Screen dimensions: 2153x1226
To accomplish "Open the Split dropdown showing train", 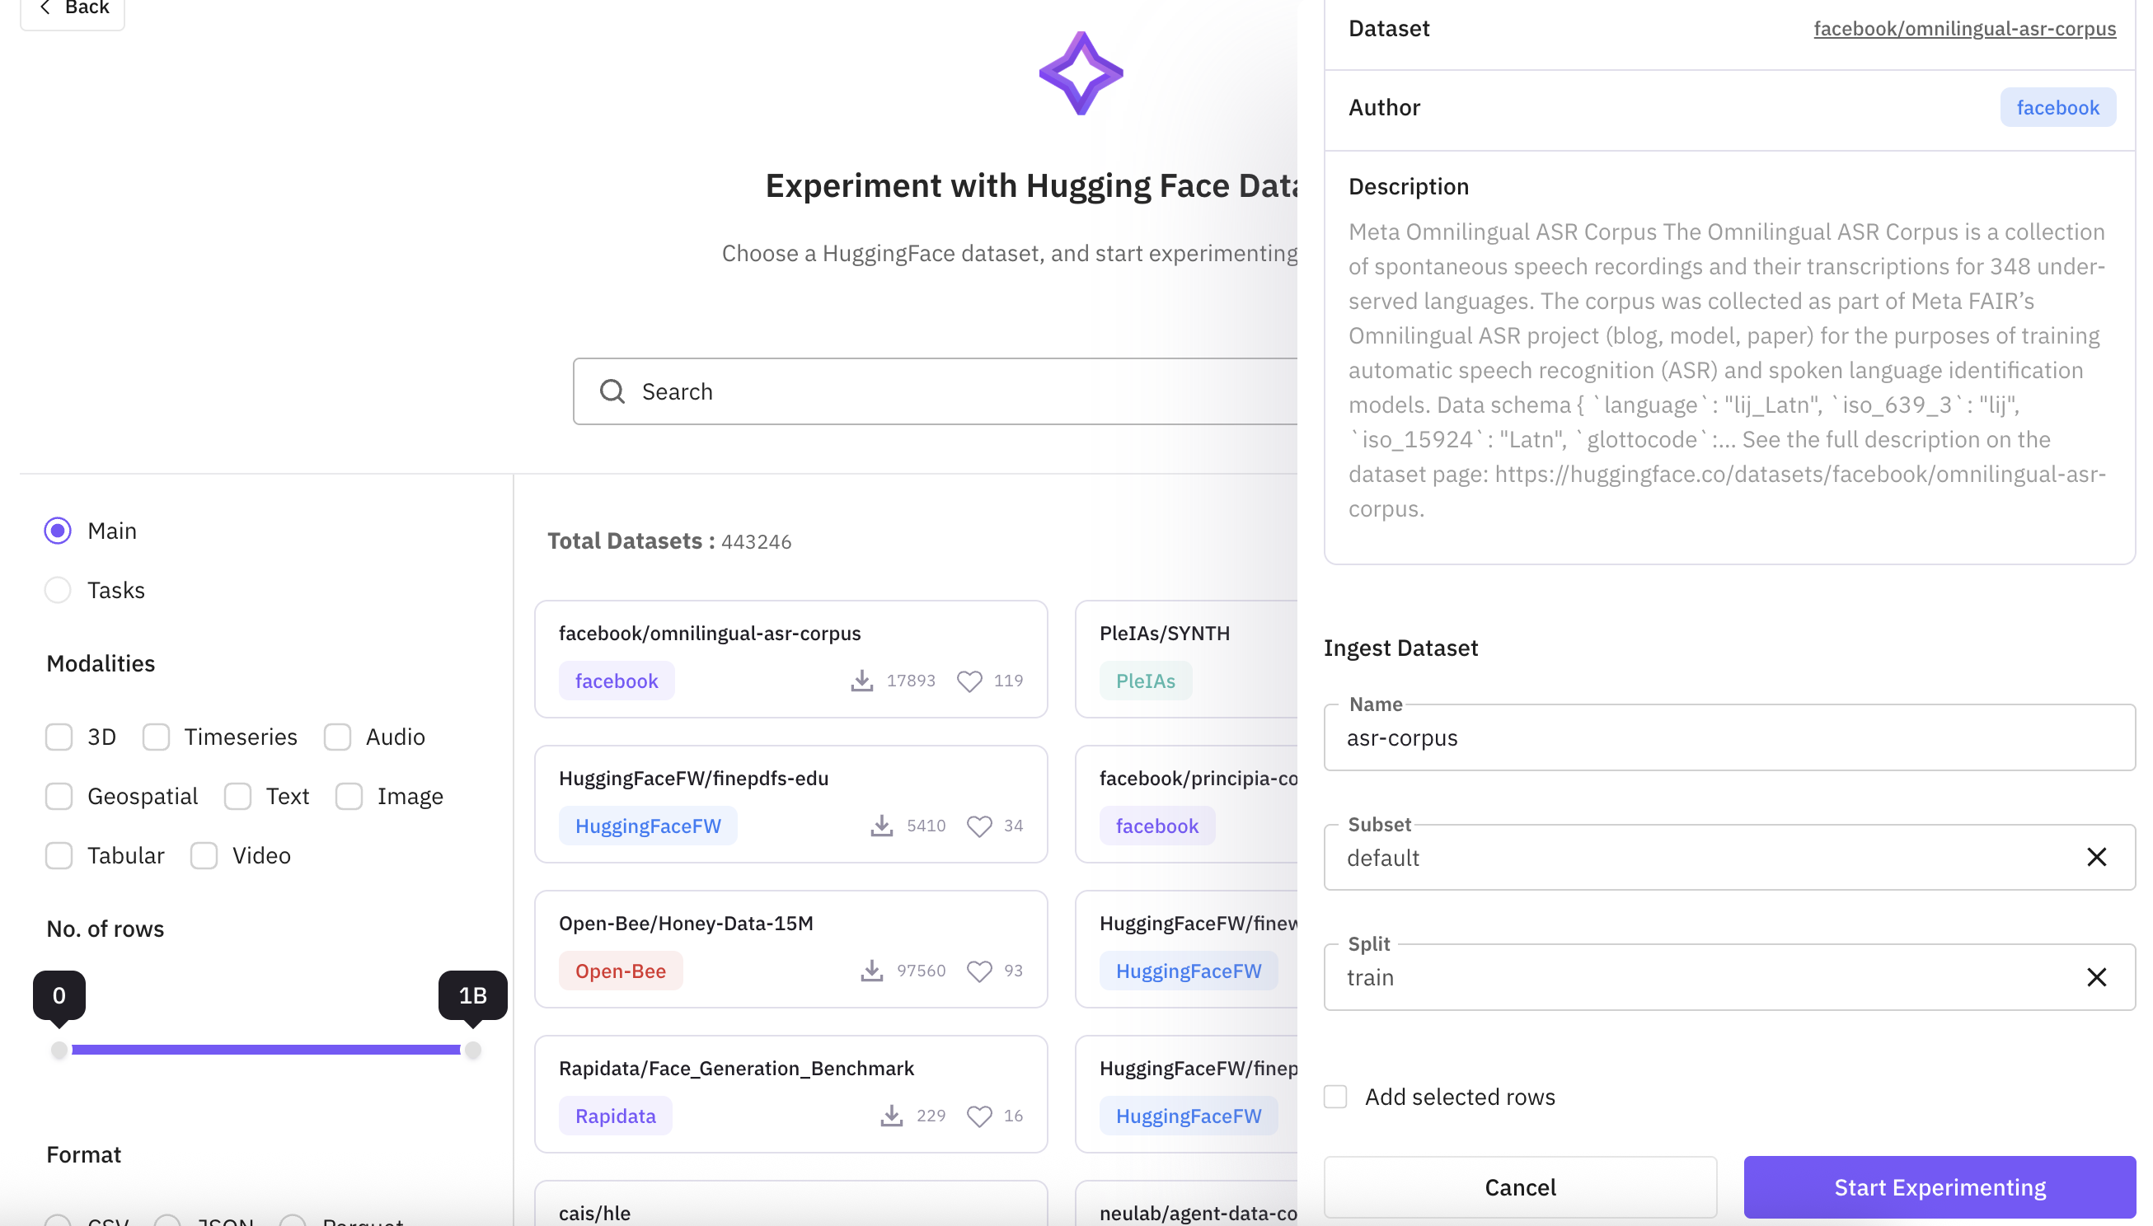I will pyautogui.click(x=1701, y=976).
